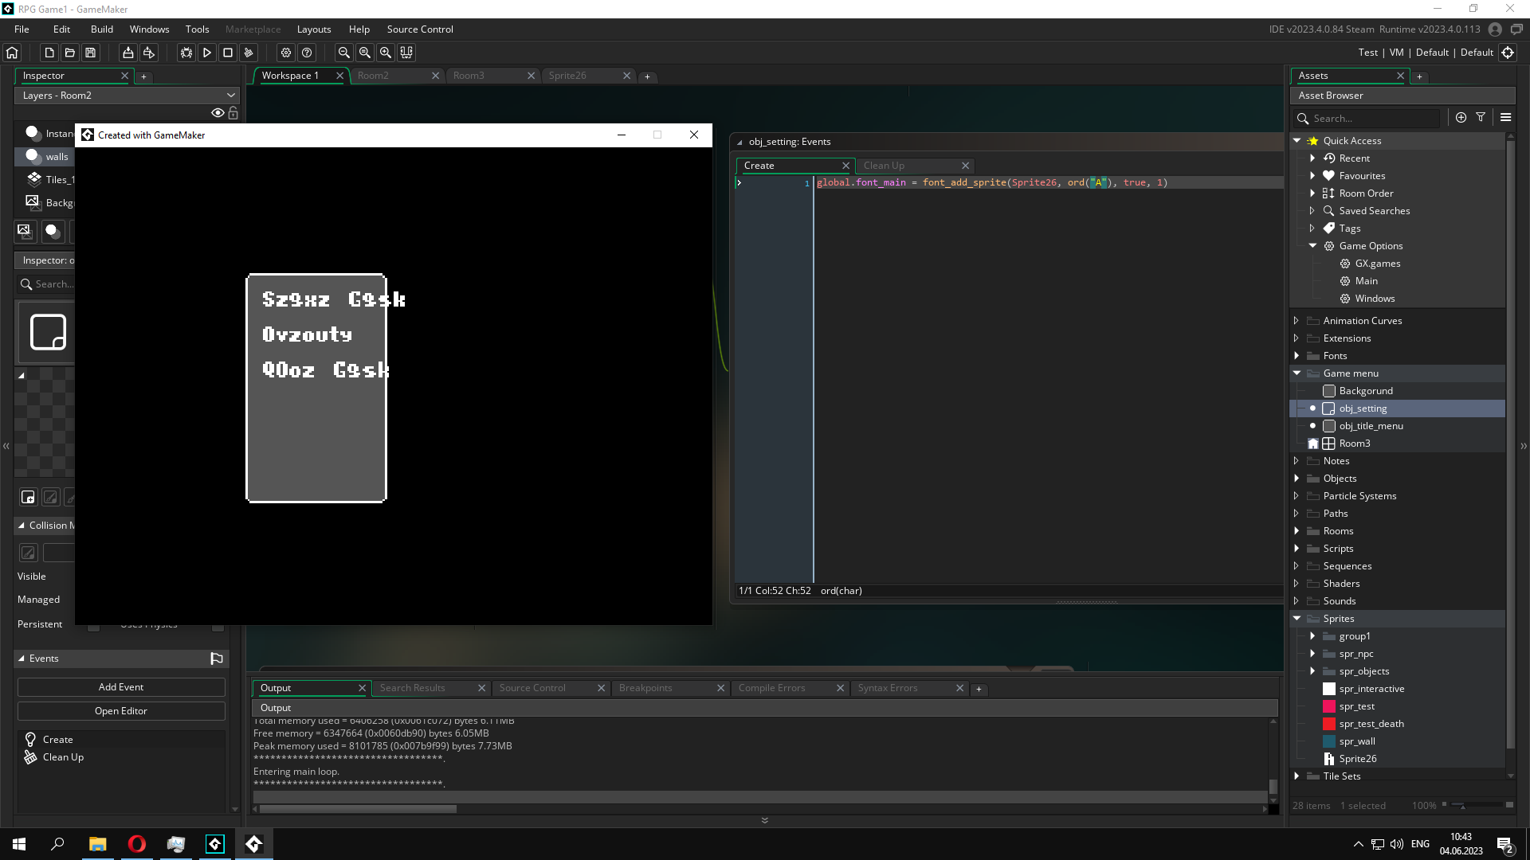
Task: Switch to the Compile Errors tab
Action: coord(771,688)
